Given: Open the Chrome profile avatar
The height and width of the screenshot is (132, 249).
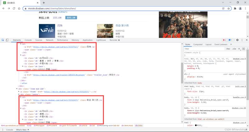Looking at the screenshot, I should pos(240,9).
